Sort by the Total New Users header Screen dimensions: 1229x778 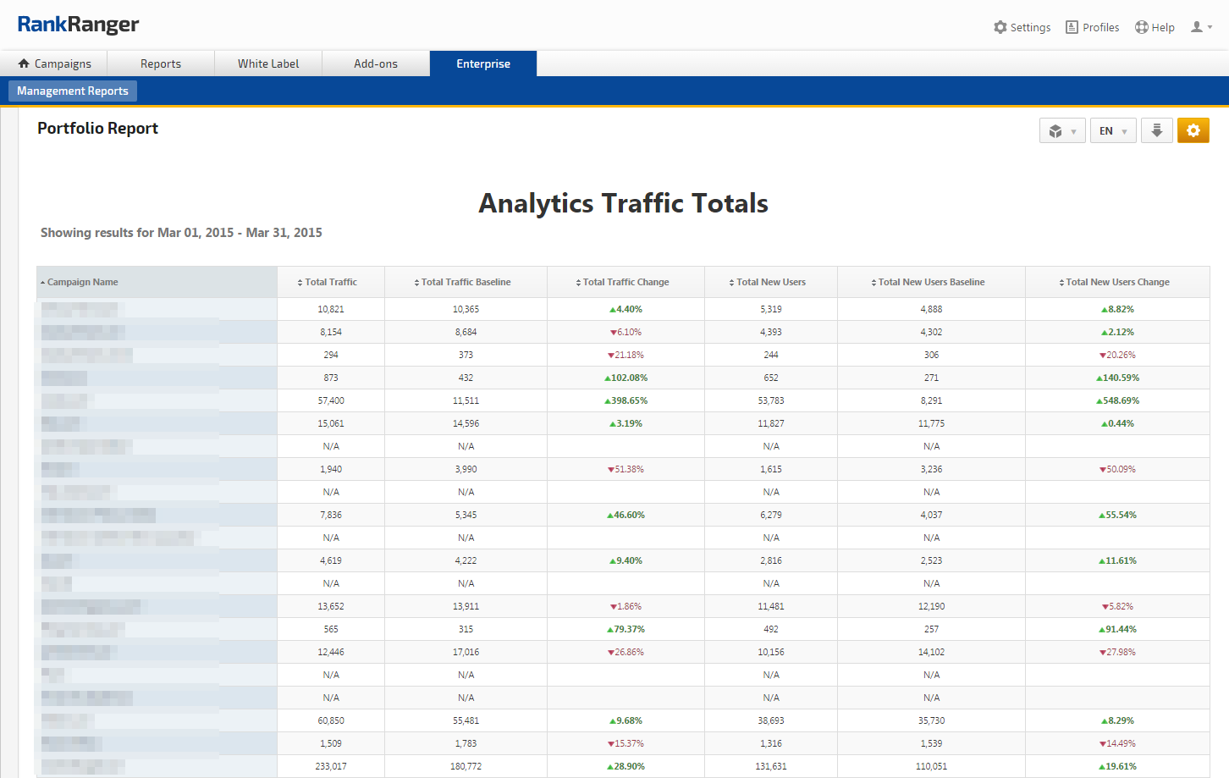pos(770,282)
